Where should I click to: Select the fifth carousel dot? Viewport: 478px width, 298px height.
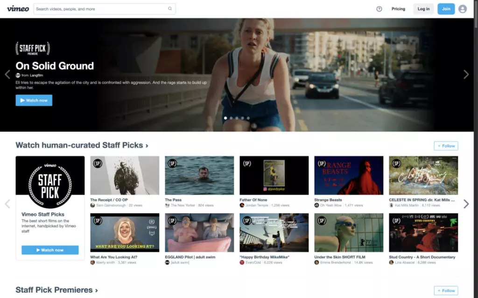[248, 118]
